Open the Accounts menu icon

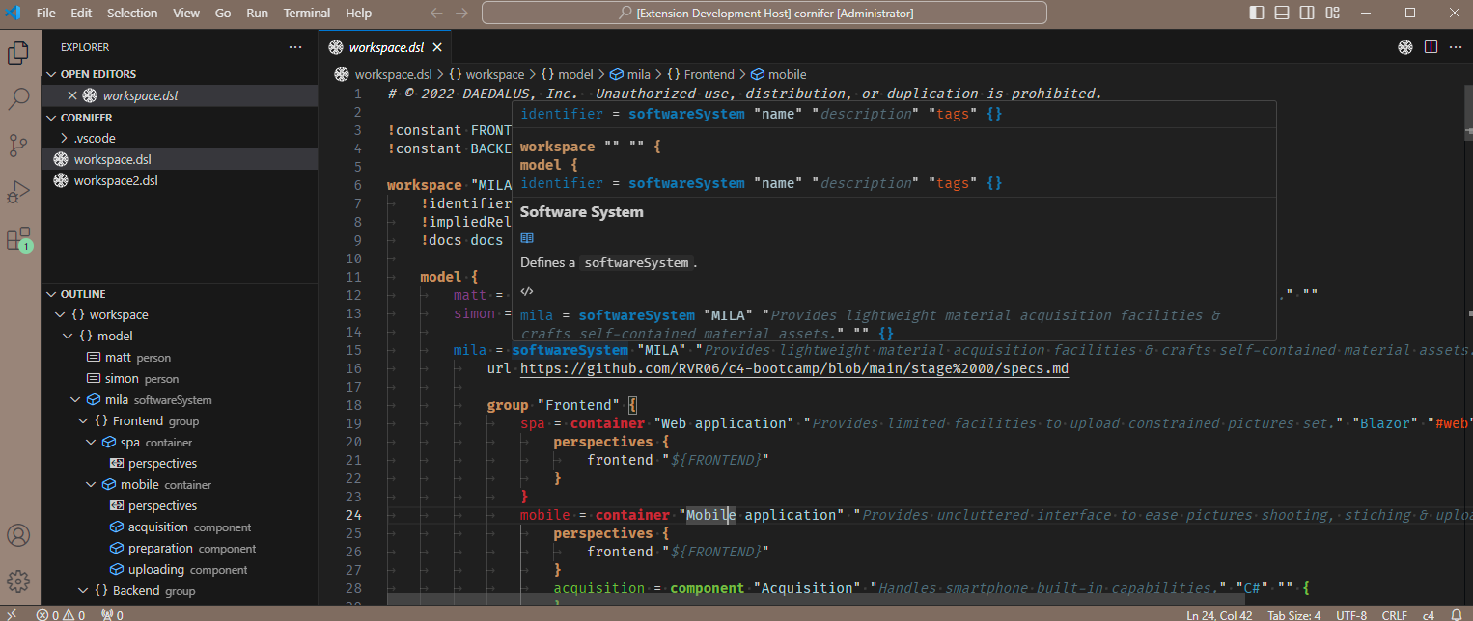18,535
